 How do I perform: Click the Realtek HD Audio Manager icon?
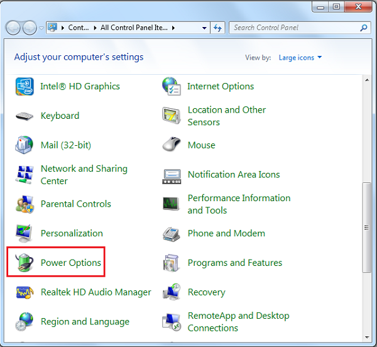tap(25, 292)
